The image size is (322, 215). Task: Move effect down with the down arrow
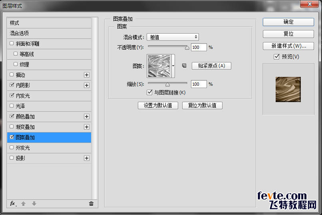(34, 204)
